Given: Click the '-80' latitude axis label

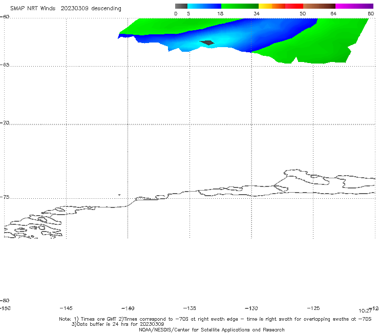Looking at the screenshot, I should pyautogui.click(x=5, y=300).
